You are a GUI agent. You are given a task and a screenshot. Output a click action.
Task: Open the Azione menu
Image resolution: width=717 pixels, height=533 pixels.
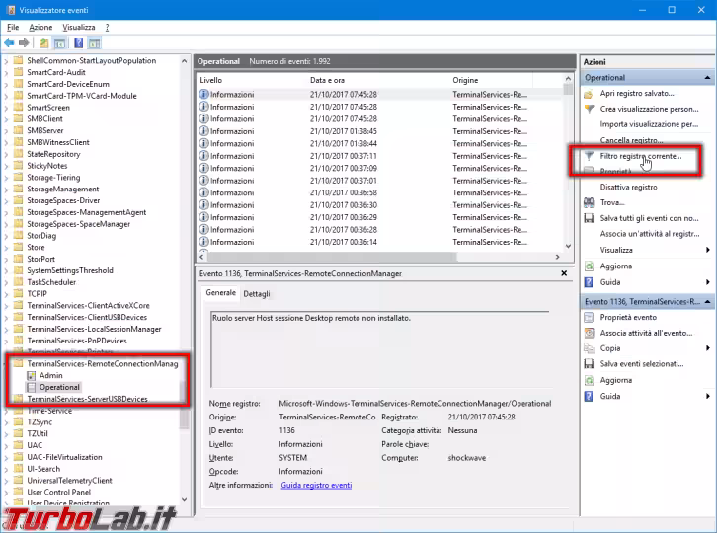[x=40, y=27]
